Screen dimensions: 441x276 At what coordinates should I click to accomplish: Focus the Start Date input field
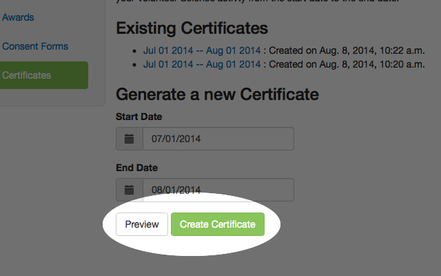(x=218, y=139)
